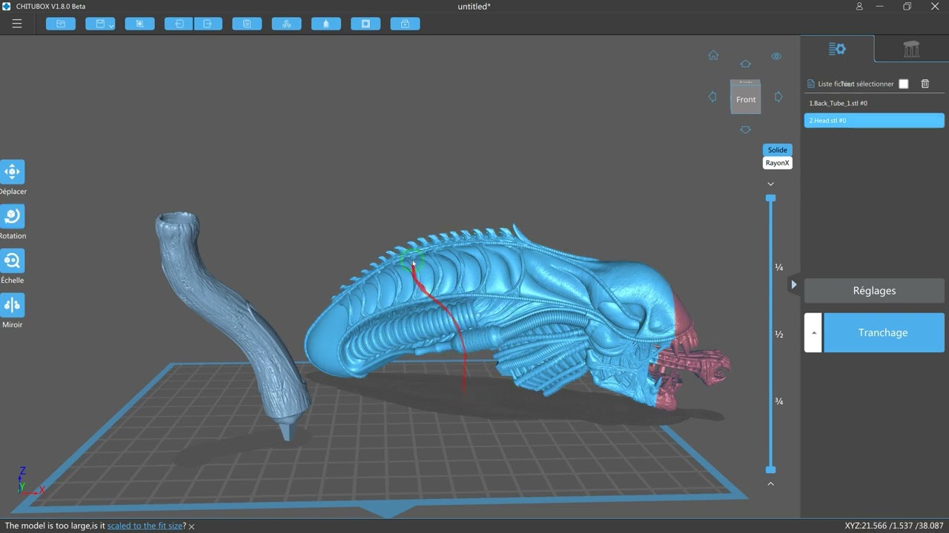Screen dimensions: 949x533
Task: Click the Open file folder icon
Action: pos(61,24)
